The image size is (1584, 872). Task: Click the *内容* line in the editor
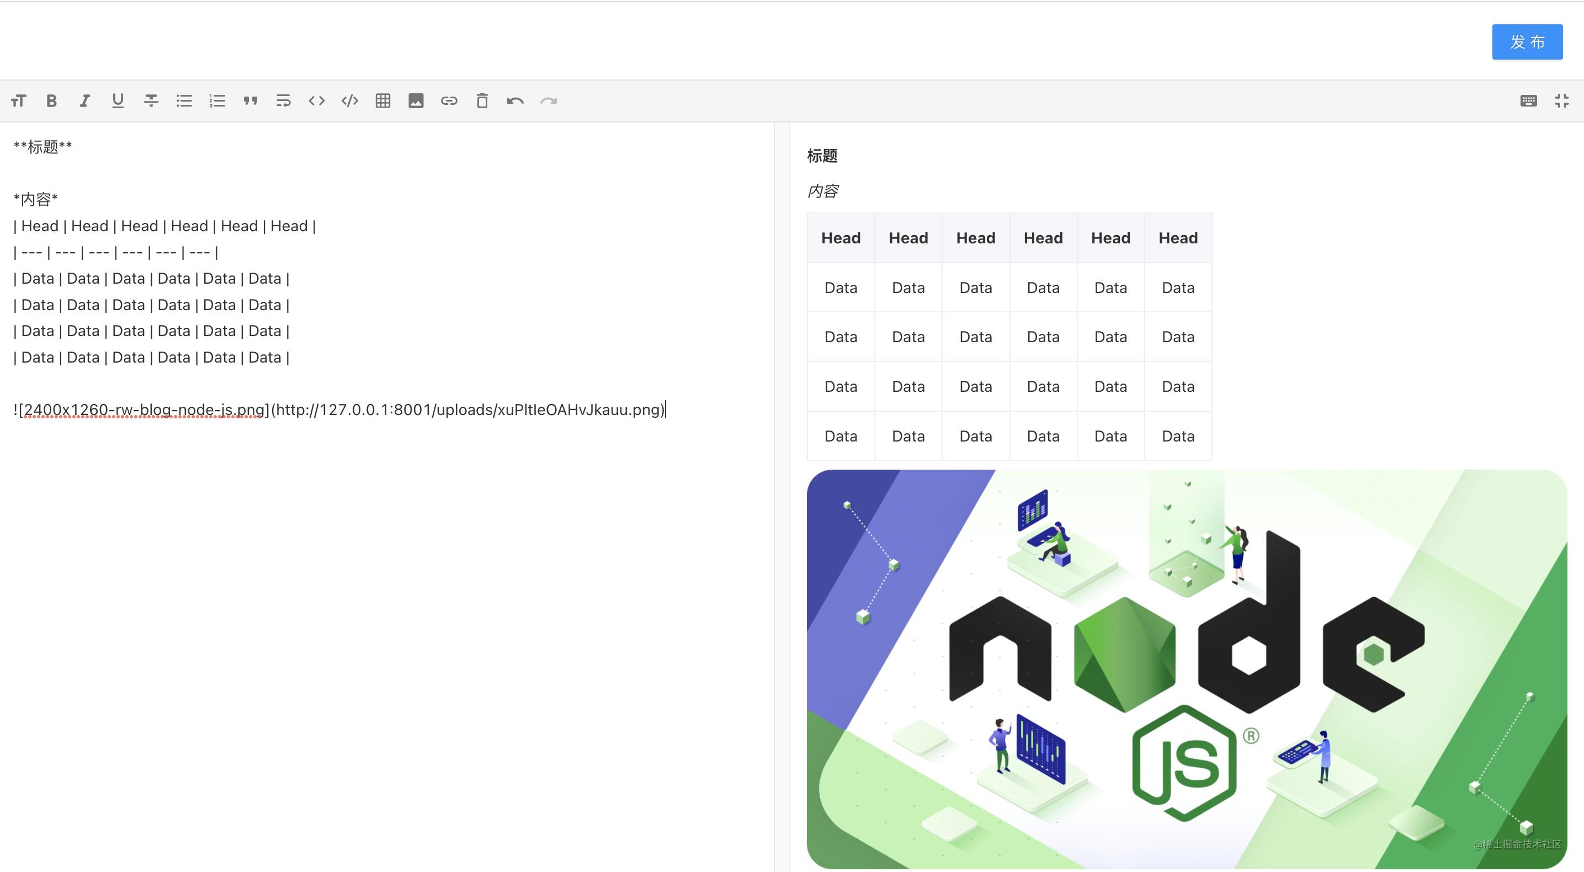[x=36, y=199]
